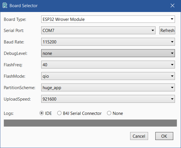Image resolution: width=181 pixels, height=148 pixels.
Task: Click the Logs label
Action: (x=9, y=113)
